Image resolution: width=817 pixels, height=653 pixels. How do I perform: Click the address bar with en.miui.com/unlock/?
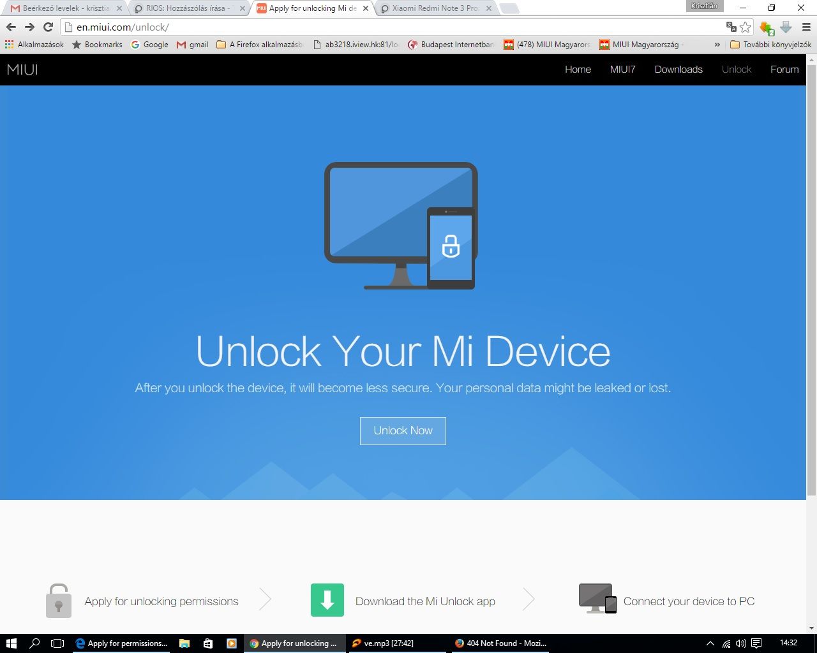click(x=396, y=27)
